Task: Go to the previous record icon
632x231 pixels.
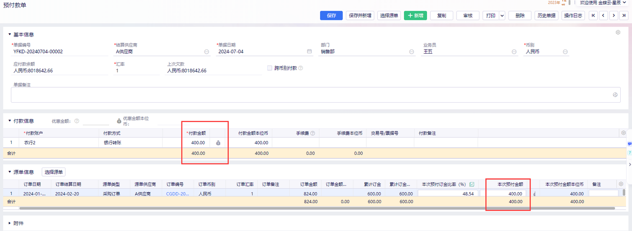Action: (604, 15)
